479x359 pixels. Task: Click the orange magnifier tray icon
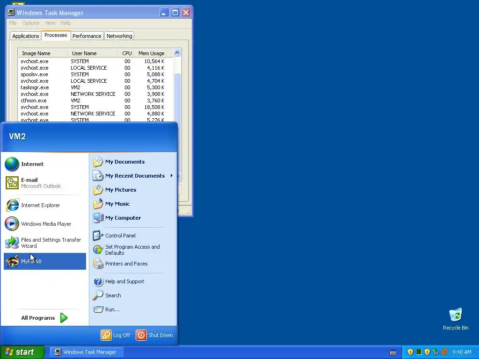pyautogui.click(x=444, y=352)
